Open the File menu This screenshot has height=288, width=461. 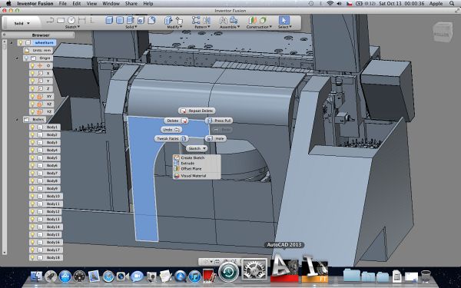63,4
